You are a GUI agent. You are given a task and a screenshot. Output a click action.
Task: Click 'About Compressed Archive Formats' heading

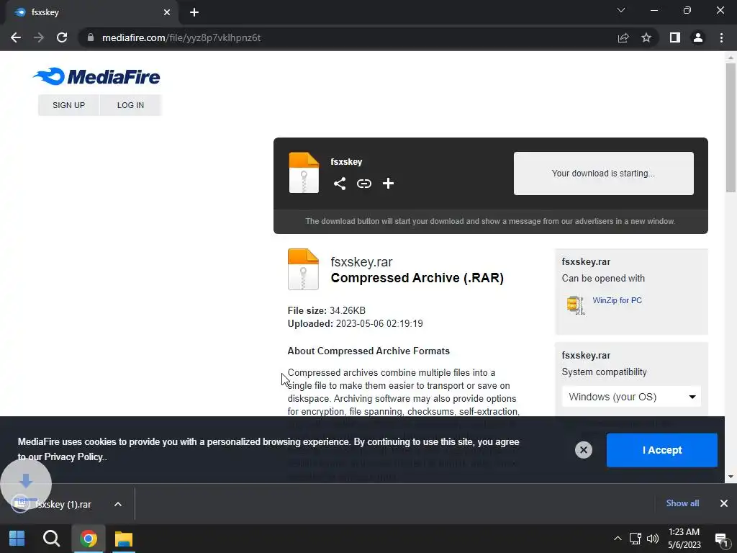coord(368,351)
